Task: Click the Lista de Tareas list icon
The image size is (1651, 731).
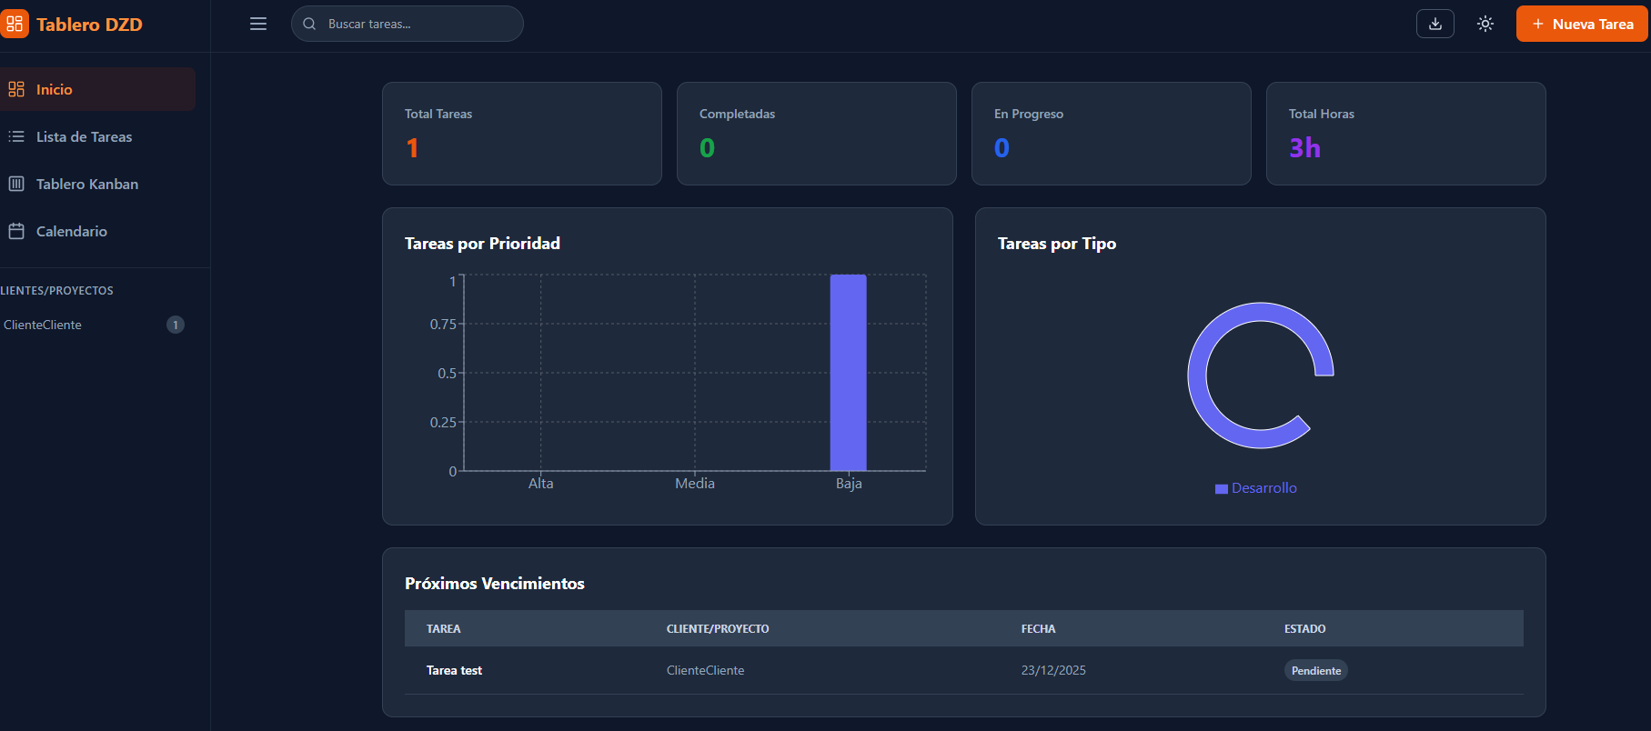Action: [x=16, y=136]
